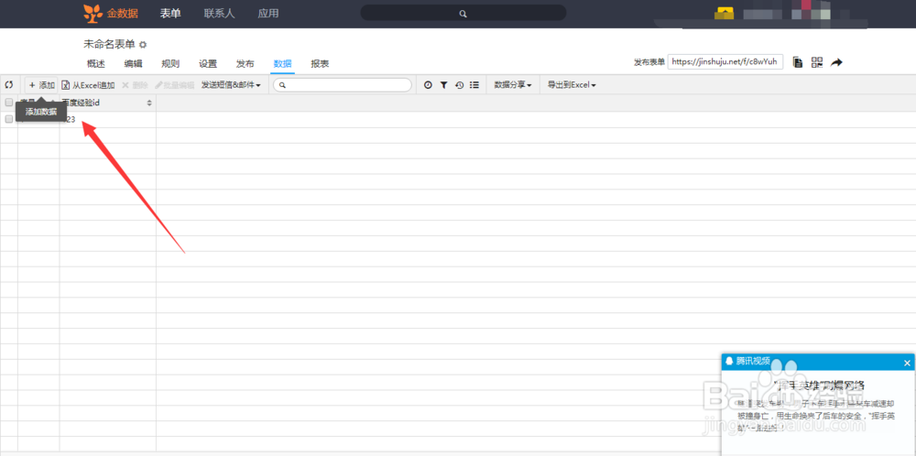Switch to the 报表 tab
916x456 pixels.
coord(320,64)
